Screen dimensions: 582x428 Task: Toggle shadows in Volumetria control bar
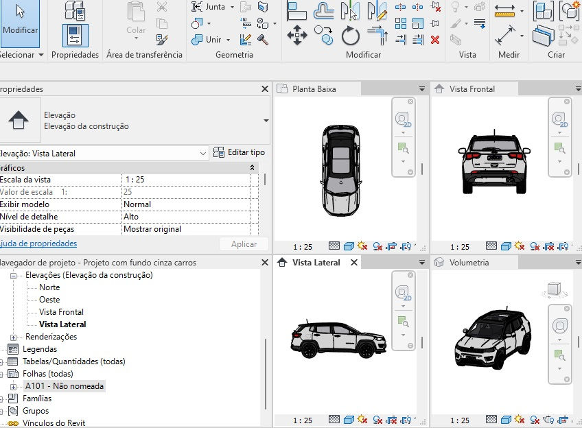[x=535, y=420]
